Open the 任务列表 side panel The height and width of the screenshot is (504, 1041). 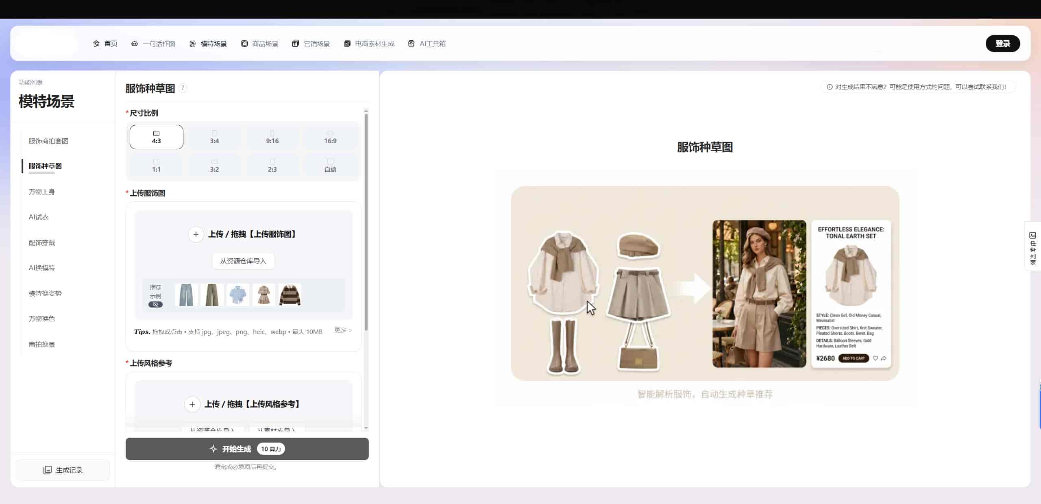[x=1033, y=246]
